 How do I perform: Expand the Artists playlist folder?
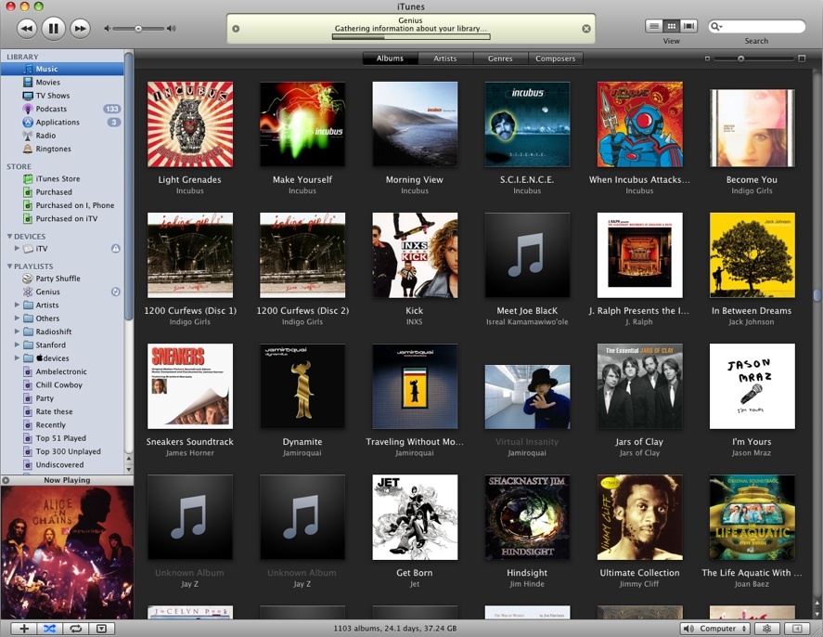[x=17, y=305]
